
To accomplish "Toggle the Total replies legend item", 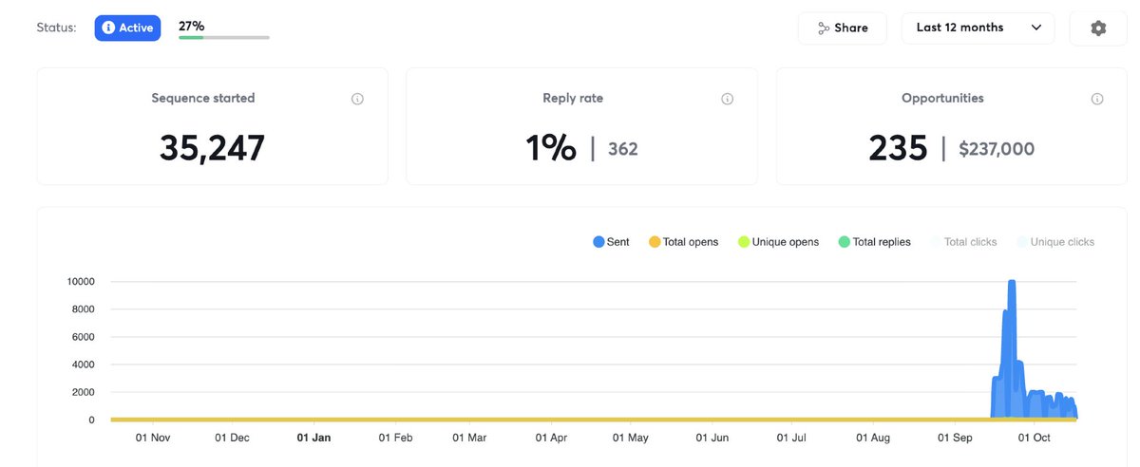I will pyautogui.click(x=874, y=242).
